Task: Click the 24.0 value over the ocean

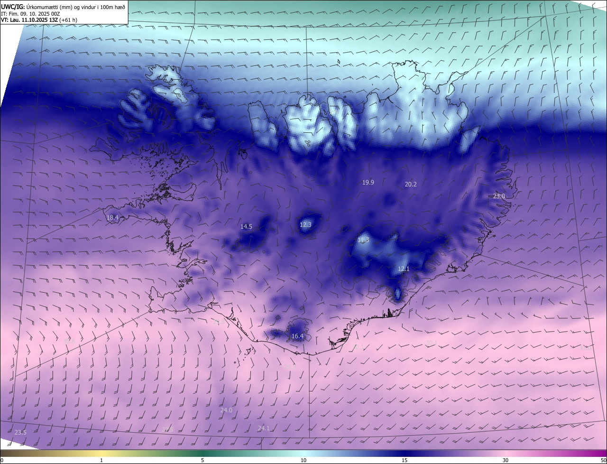Action: pyautogui.click(x=226, y=409)
